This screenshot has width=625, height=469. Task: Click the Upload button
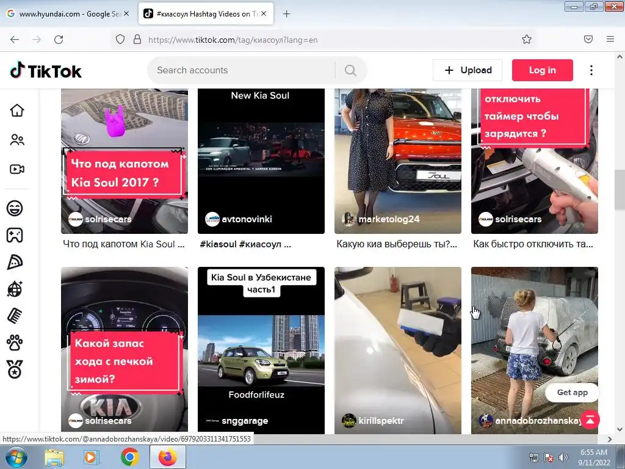point(468,70)
